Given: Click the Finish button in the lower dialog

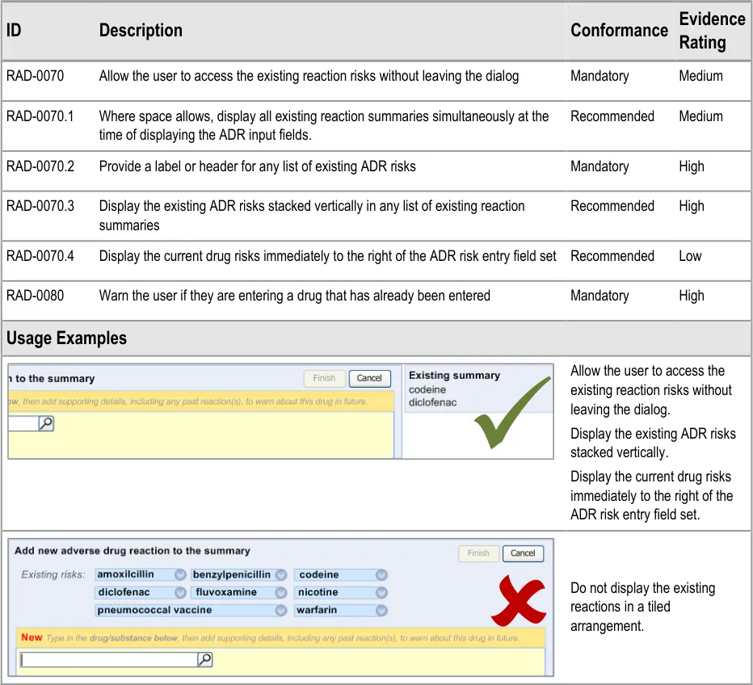Looking at the screenshot, I should pos(478,553).
